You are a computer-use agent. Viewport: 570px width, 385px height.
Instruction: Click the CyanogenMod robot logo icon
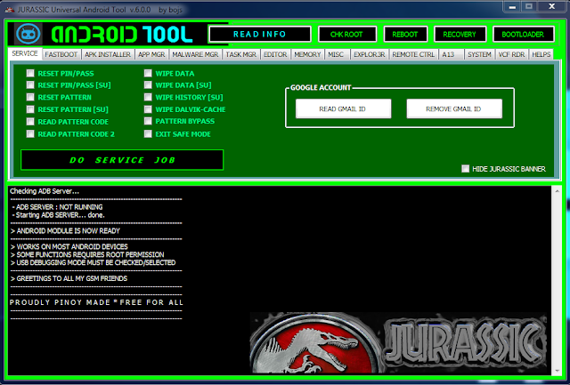tap(28, 34)
